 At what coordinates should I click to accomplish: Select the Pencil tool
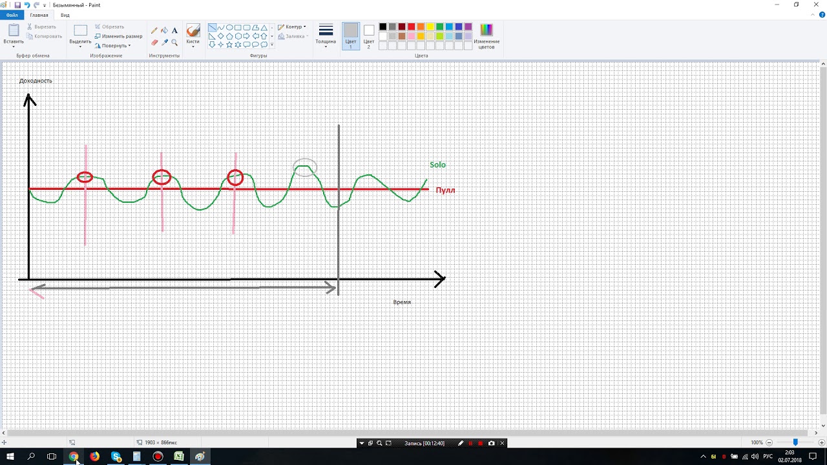tap(154, 30)
